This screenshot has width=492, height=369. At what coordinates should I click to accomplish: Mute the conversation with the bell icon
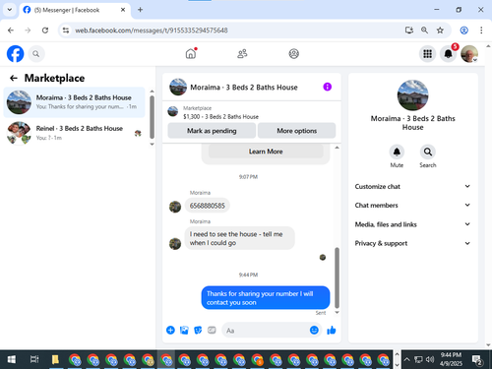(397, 152)
